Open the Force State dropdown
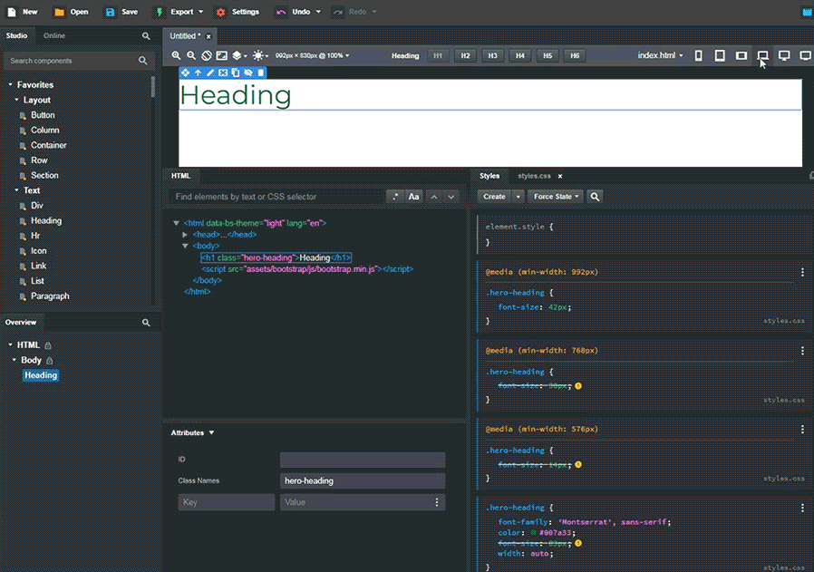This screenshot has height=572, width=814. click(x=557, y=196)
